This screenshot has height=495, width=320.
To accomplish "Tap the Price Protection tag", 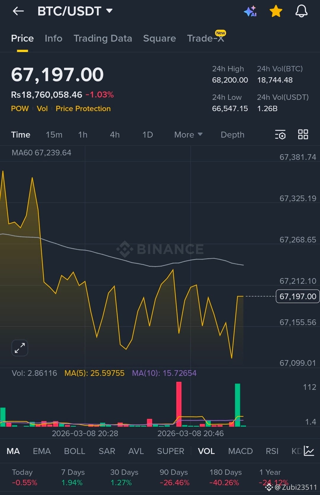I will 83,109.
